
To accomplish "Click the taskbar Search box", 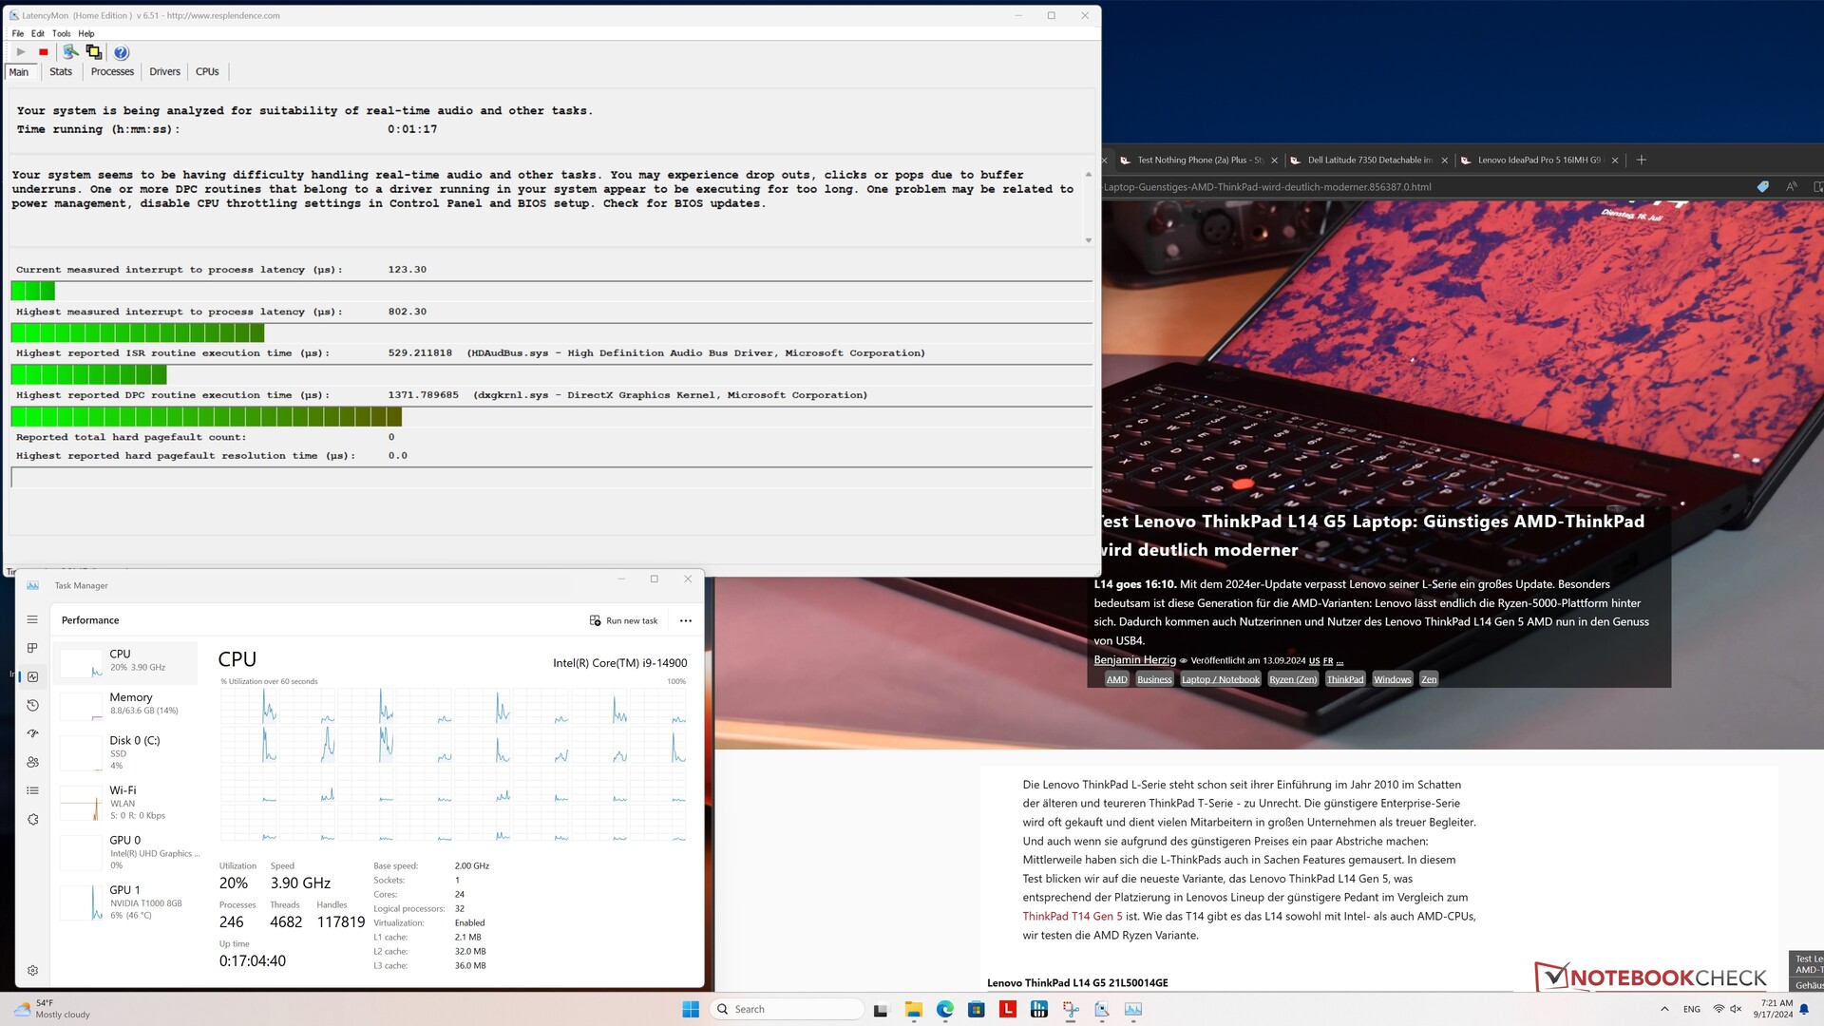I will pyautogui.click(x=788, y=1009).
